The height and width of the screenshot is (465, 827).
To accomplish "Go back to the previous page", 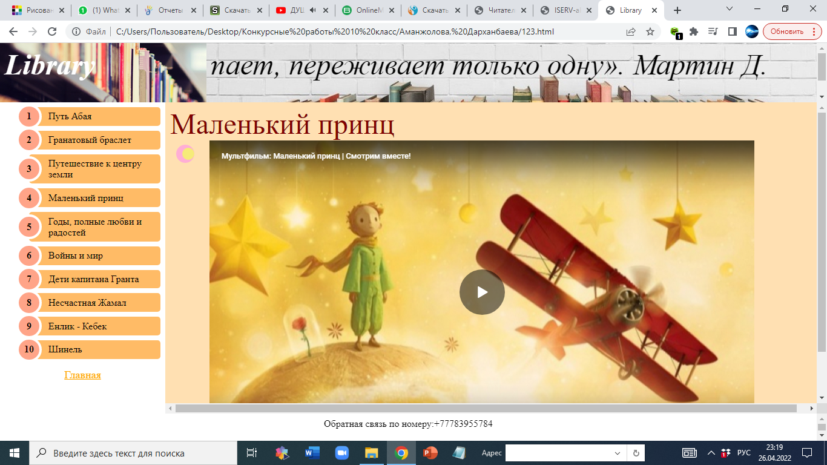I will click(x=13, y=31).
